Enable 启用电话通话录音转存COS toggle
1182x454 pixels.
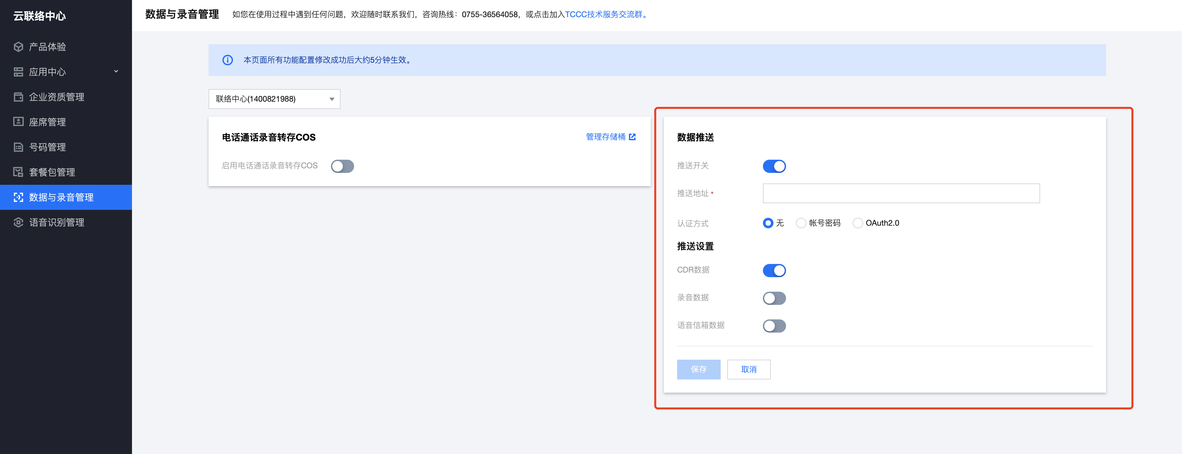(x=342, y=166)
